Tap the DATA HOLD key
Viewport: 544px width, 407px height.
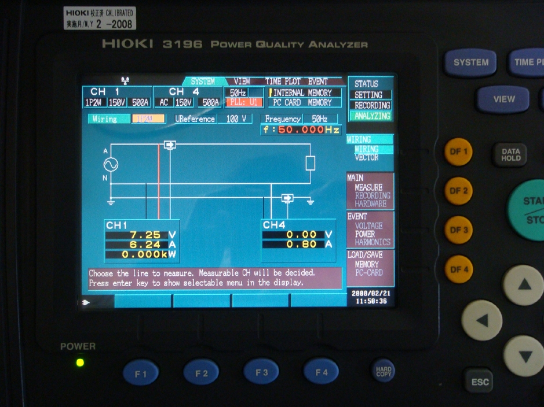click(510, 155)
